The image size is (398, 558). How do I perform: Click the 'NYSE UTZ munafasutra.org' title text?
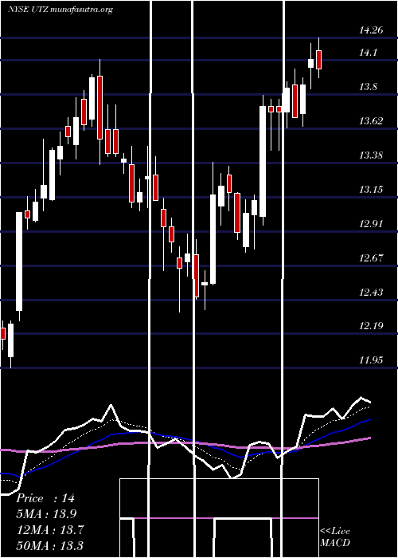[x=60, y=10]
